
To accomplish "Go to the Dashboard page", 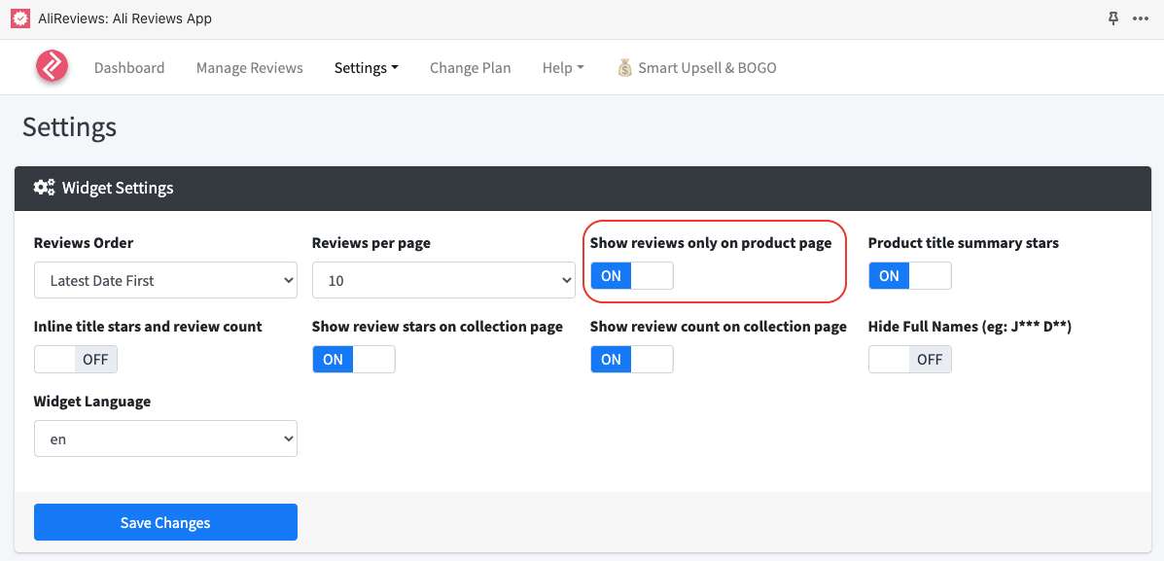I will pos(129,68).
